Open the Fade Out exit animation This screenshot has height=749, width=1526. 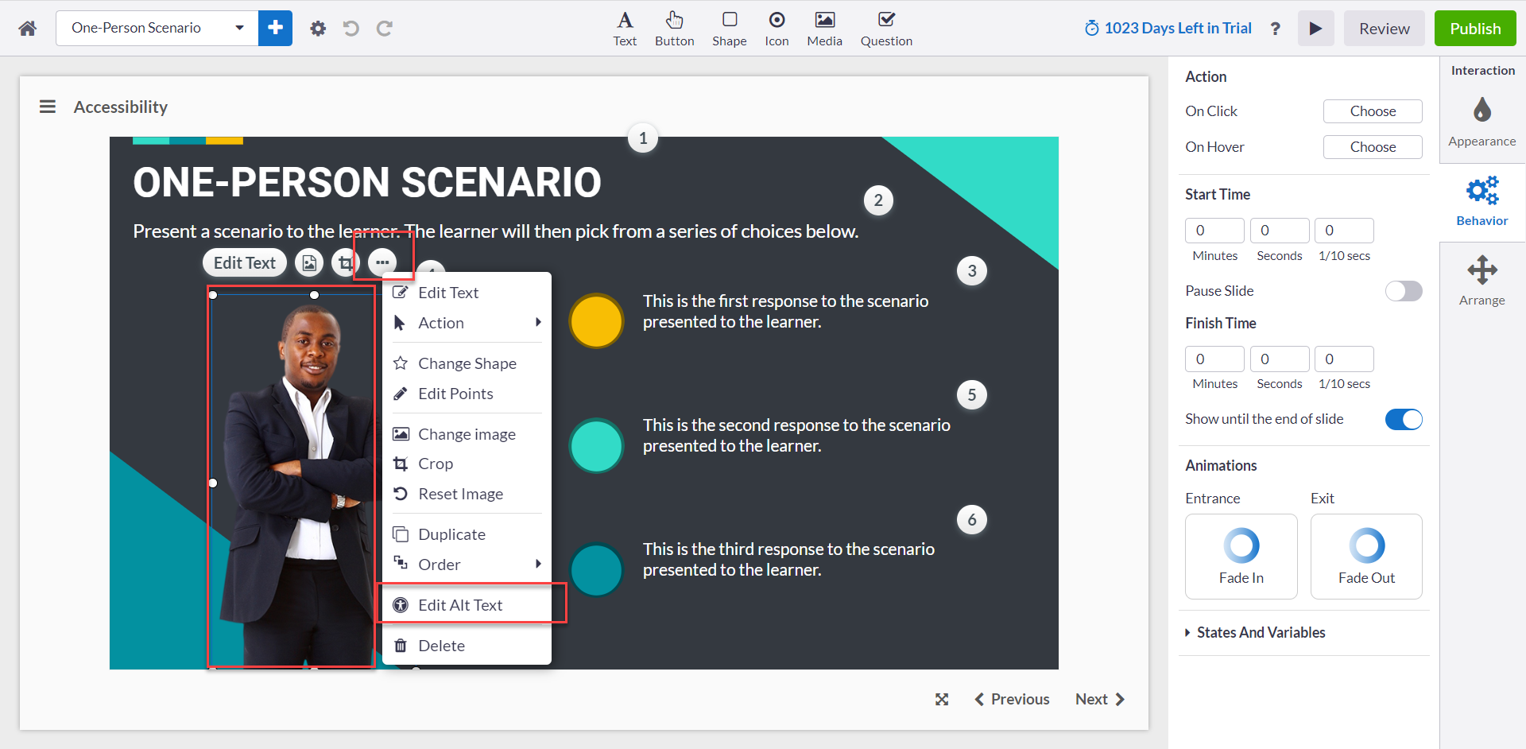point(1366,556)
